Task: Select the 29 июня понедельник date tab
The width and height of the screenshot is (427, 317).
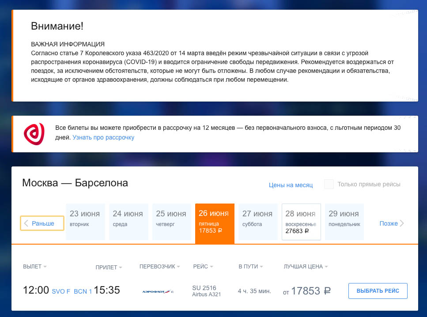Action: (344, 222)
